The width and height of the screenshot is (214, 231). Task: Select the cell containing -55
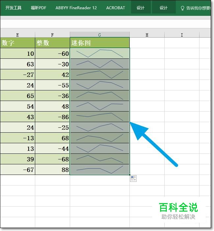[x=52, y=85]
